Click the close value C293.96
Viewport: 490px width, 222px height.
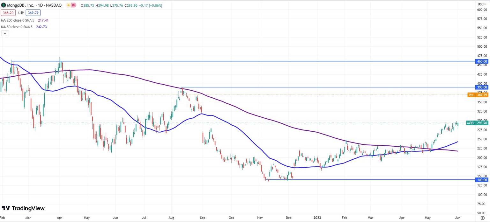pos(130,5)
